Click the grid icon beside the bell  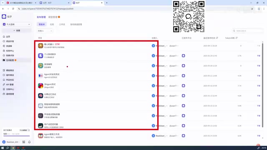pyautogui.click(x=24, y=142)
